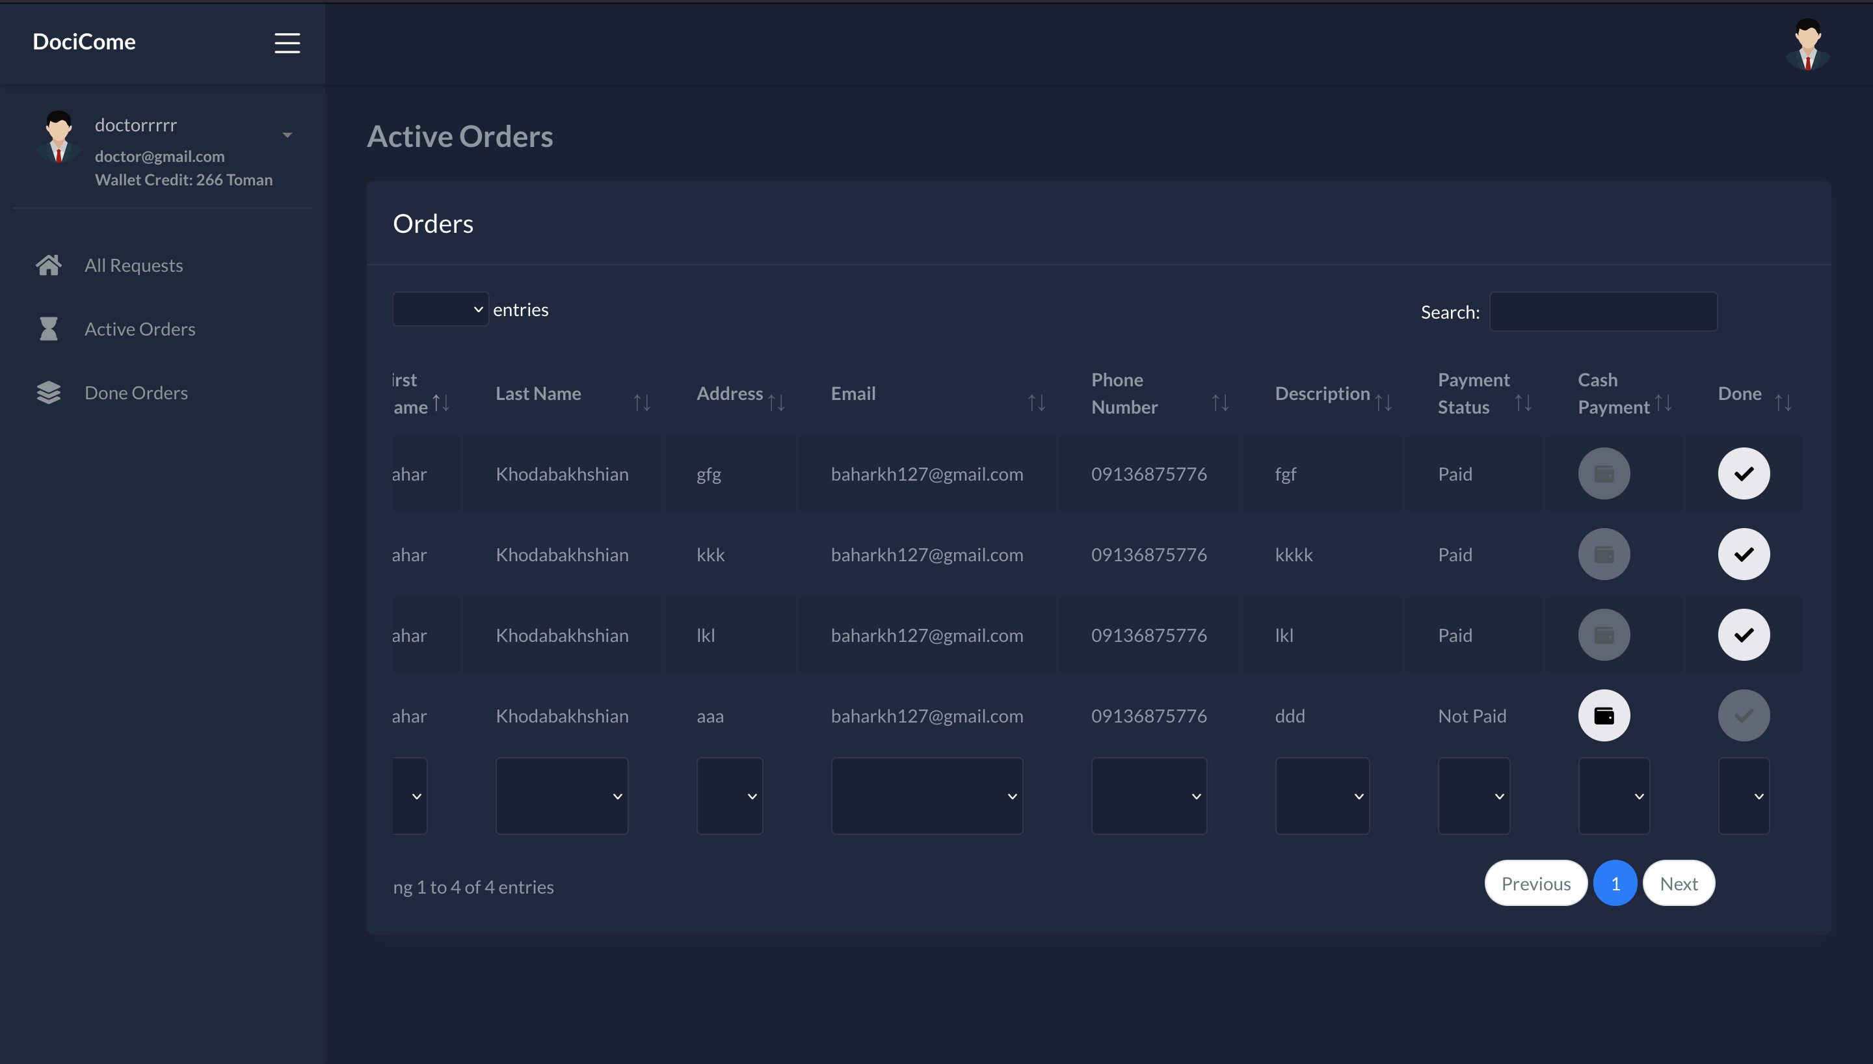
Task: Click the hamburger menu icon beside DociCome
Action: tap(287, 43)
